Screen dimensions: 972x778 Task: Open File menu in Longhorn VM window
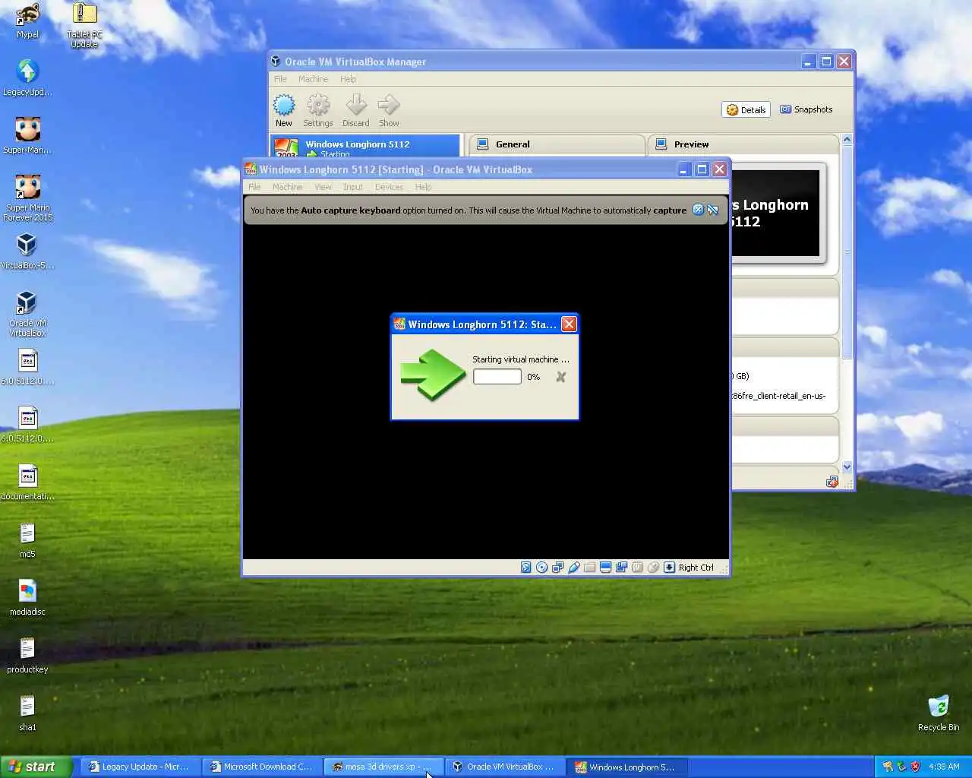[254, 187]
